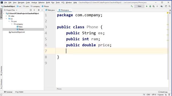Select ClassAndObject.iml file
The image size is (172, 96).
point(17,32)
